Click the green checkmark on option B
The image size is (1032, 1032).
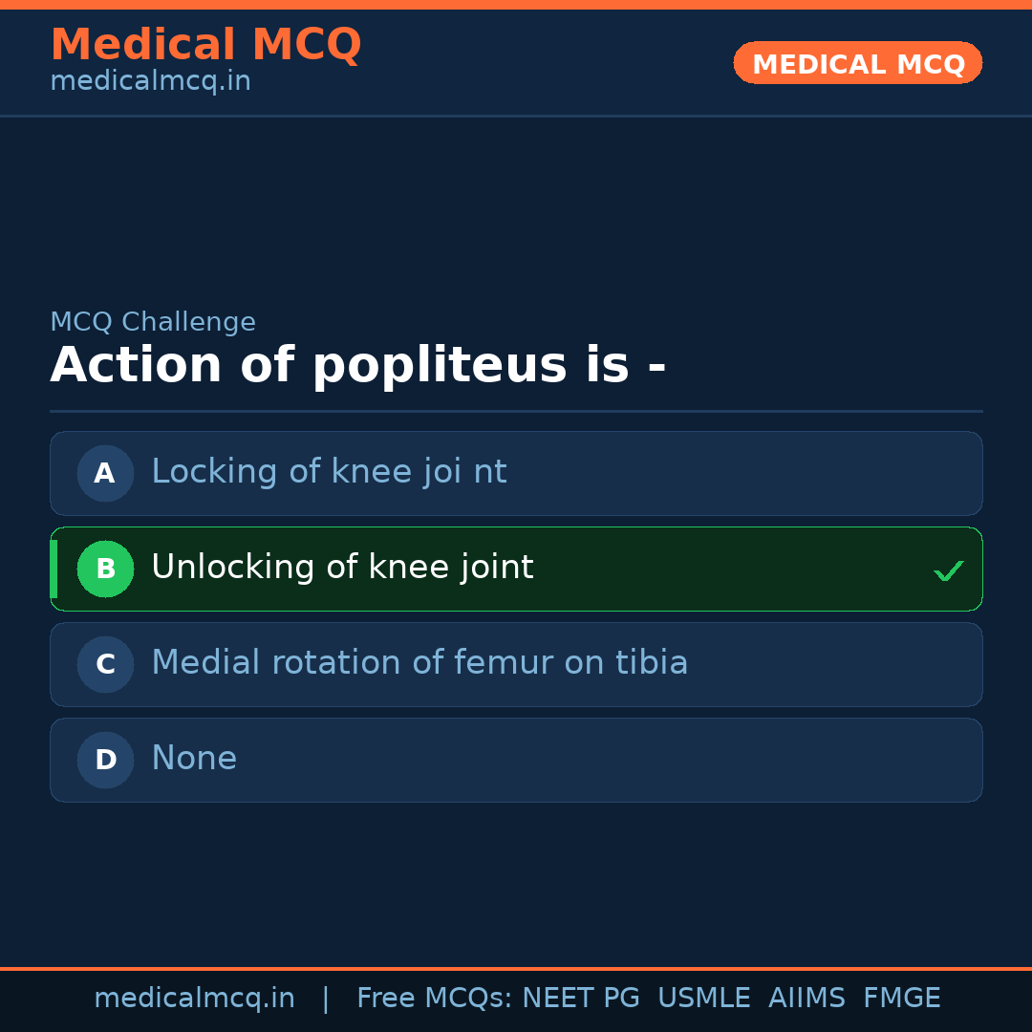pyautogui.click(x=949, y=570)
